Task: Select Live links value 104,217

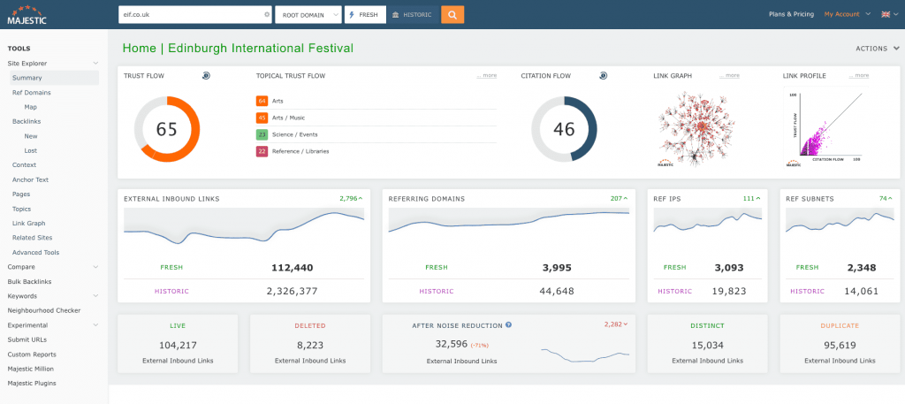Action: [x=178, y=346]
